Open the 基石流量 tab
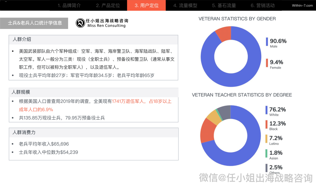This screenshot has width=316, height=189. click(x=224, y=6)
